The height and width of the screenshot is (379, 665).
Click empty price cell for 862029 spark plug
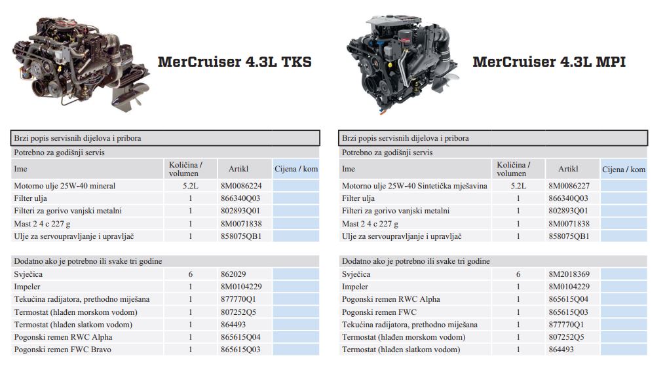coord(296,274)
